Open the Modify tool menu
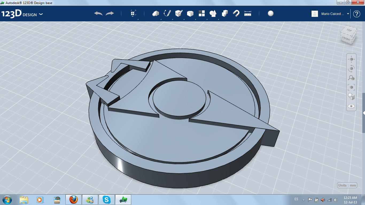Screen dimensions: 365x205 point(190,14)
